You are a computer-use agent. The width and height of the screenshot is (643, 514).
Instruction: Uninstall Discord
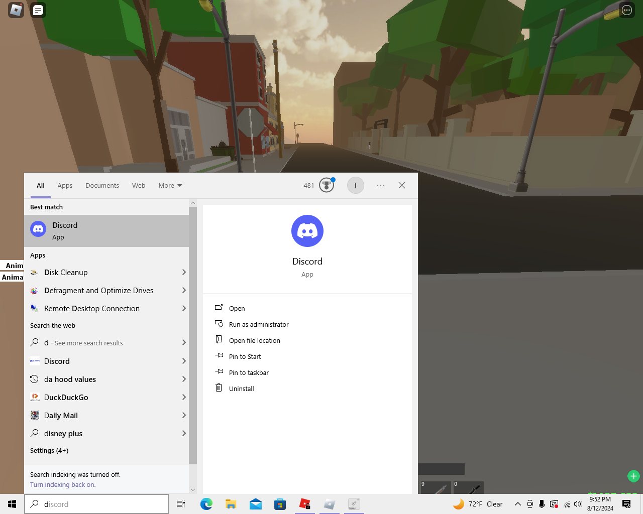pyautogui.click(x=241, y=389)
